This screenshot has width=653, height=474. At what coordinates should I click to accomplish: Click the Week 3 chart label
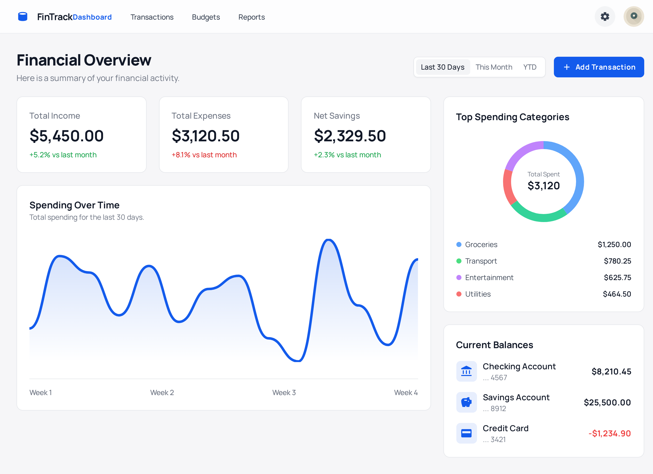284,393
